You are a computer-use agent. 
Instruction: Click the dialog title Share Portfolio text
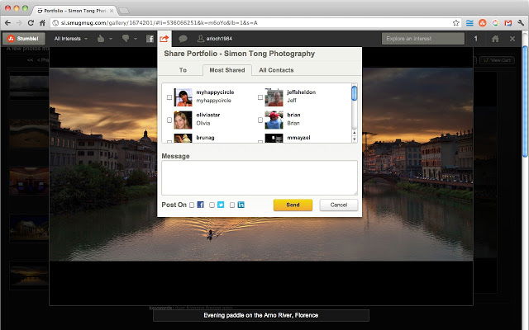239,54
